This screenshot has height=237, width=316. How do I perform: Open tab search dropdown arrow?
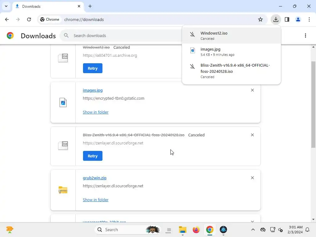(x=6, y=6)
